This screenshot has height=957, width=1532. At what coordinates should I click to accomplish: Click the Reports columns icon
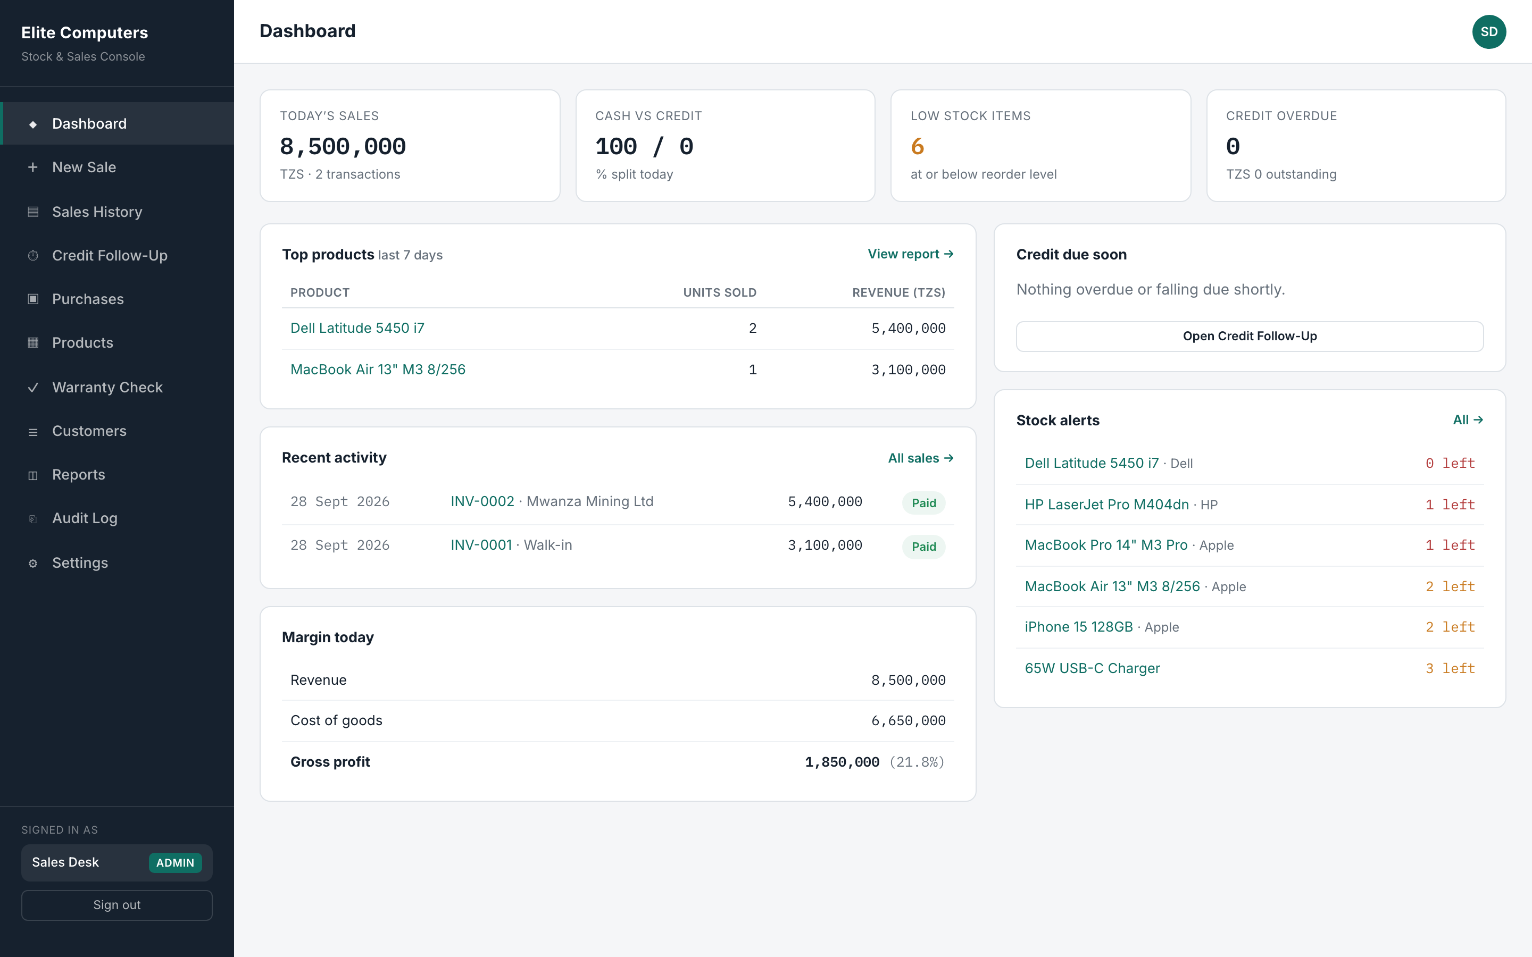click(33, 475)
